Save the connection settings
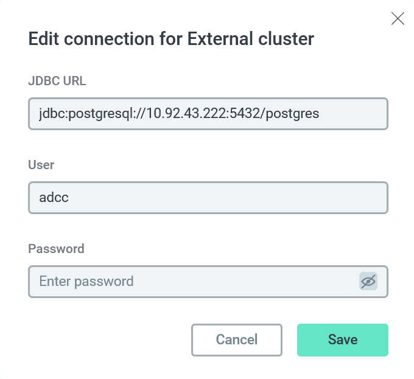The height and width of the screenshot is (379, 414). click(x=342, y=339)
